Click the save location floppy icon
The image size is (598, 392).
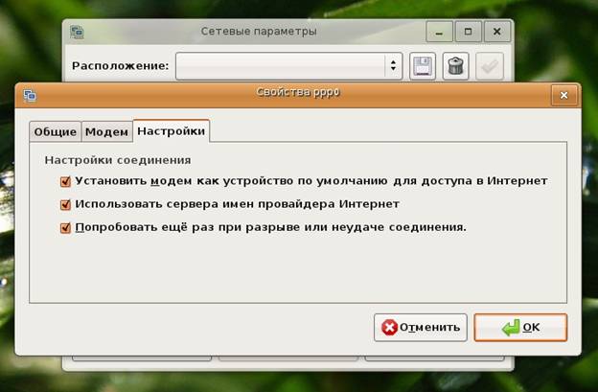coord(423,66)
